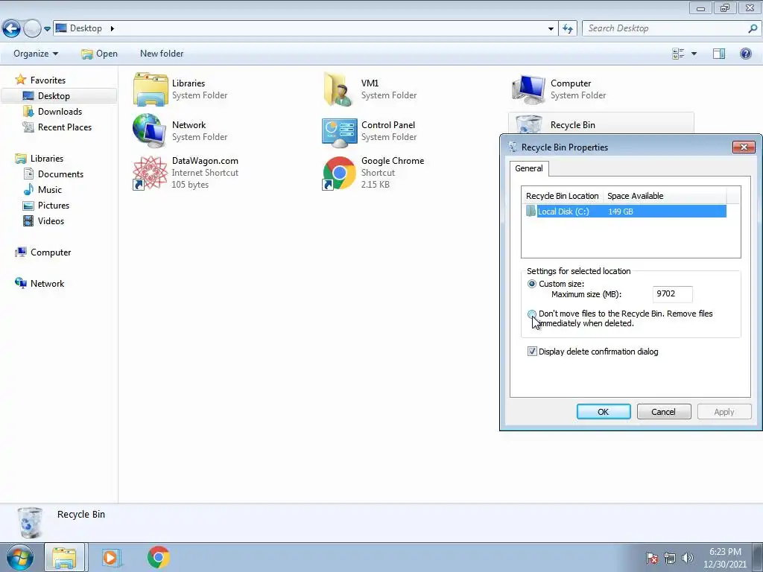Close the Recycle Bin Properties dialog
Viewport: 763px width, 572px height.
(x=744, y=147)
